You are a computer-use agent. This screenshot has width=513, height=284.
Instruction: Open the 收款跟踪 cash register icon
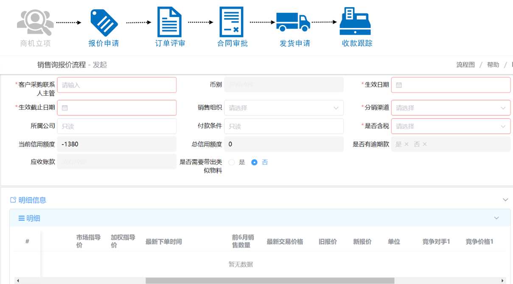355,22
